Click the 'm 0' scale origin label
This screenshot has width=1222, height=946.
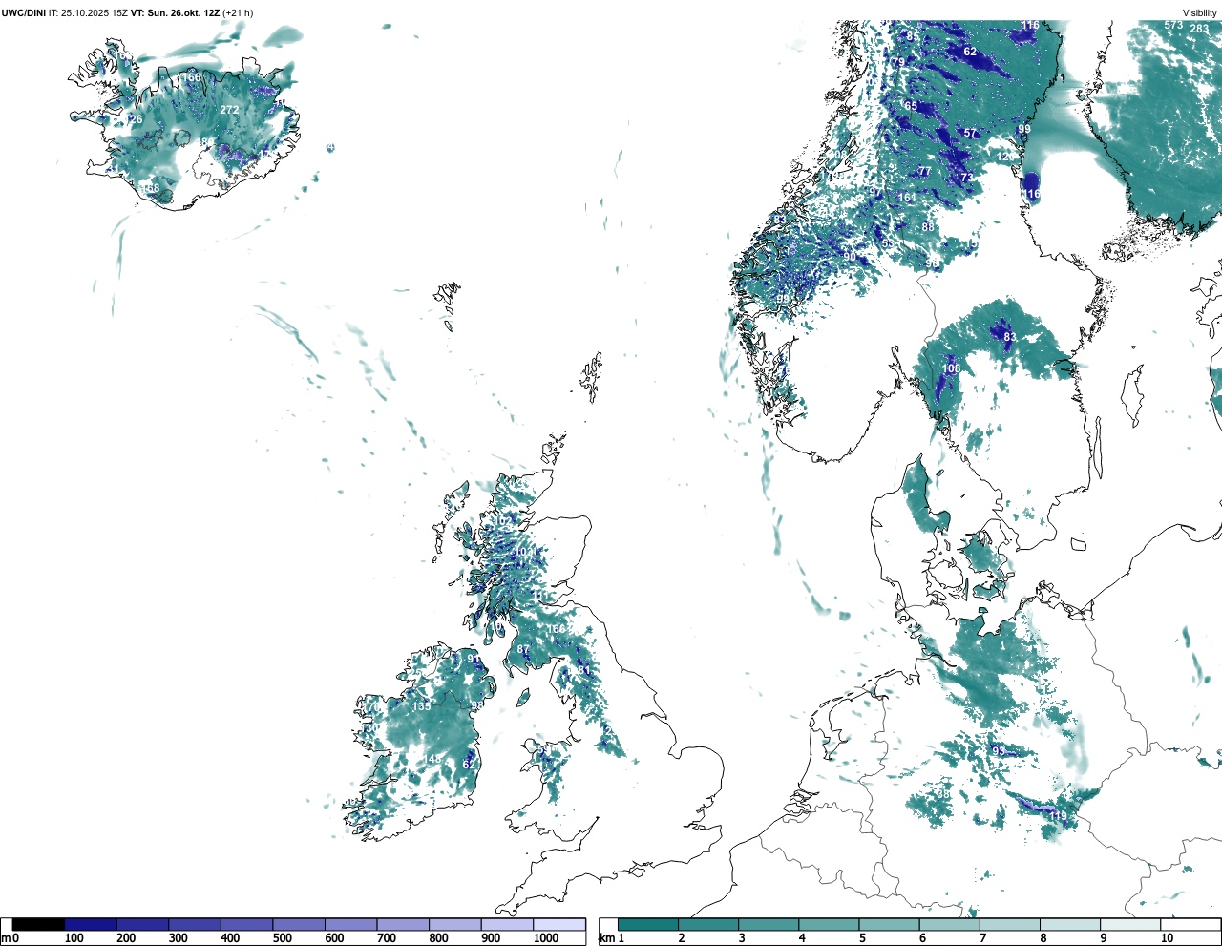pyautogui.click(x=11, y=938)
